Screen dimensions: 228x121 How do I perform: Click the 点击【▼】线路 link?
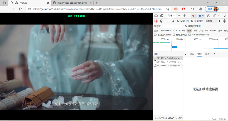coord(76,16)
